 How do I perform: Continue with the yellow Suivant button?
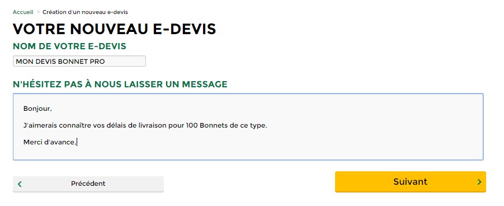(x=411, y=182)
